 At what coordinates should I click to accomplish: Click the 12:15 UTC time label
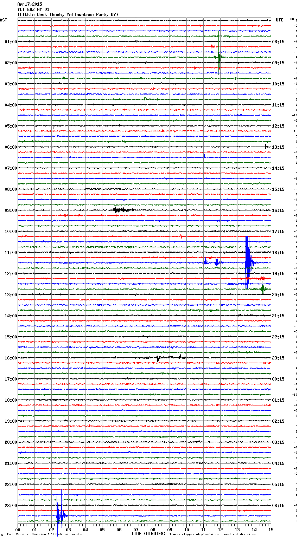278,126
